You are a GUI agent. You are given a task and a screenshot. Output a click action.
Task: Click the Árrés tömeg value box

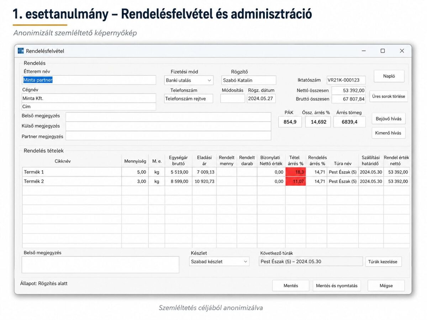[349, 122]
